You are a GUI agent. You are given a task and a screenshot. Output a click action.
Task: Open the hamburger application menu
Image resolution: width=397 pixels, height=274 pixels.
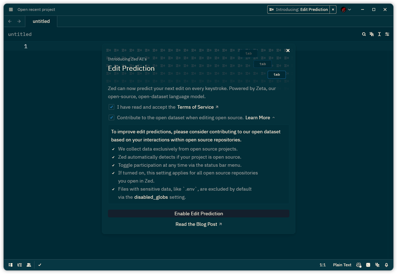point(11,9)
